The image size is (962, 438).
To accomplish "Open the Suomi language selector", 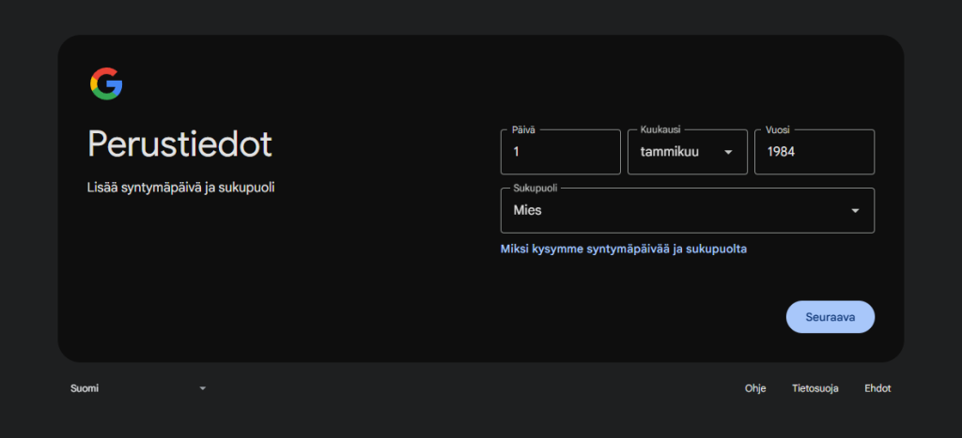I will [136, 388].
